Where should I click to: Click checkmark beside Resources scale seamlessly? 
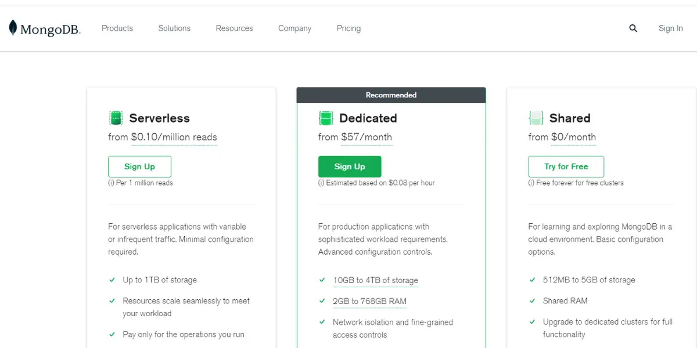[x=112, y=300]
